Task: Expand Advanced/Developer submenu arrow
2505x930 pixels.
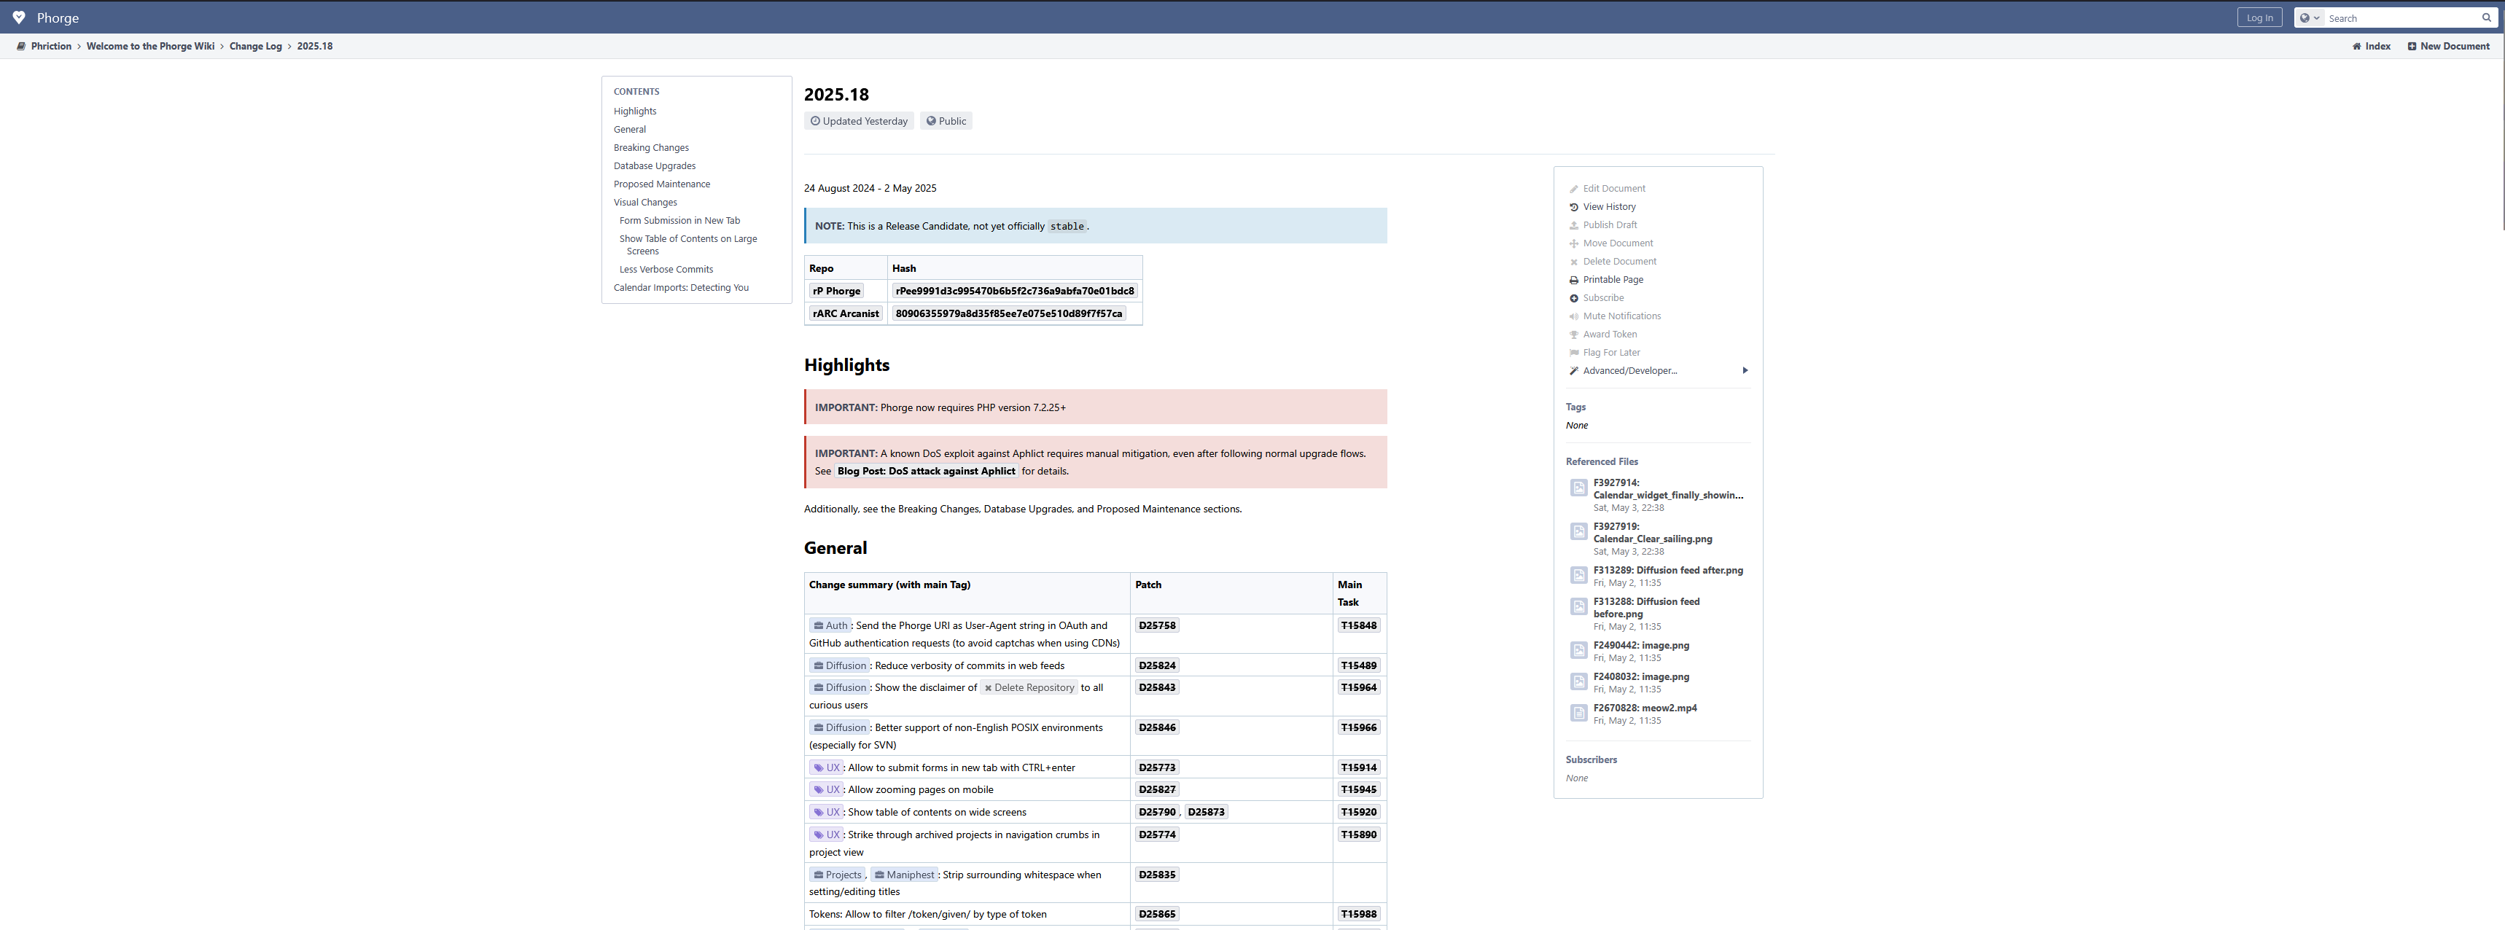Action: 1745,370
